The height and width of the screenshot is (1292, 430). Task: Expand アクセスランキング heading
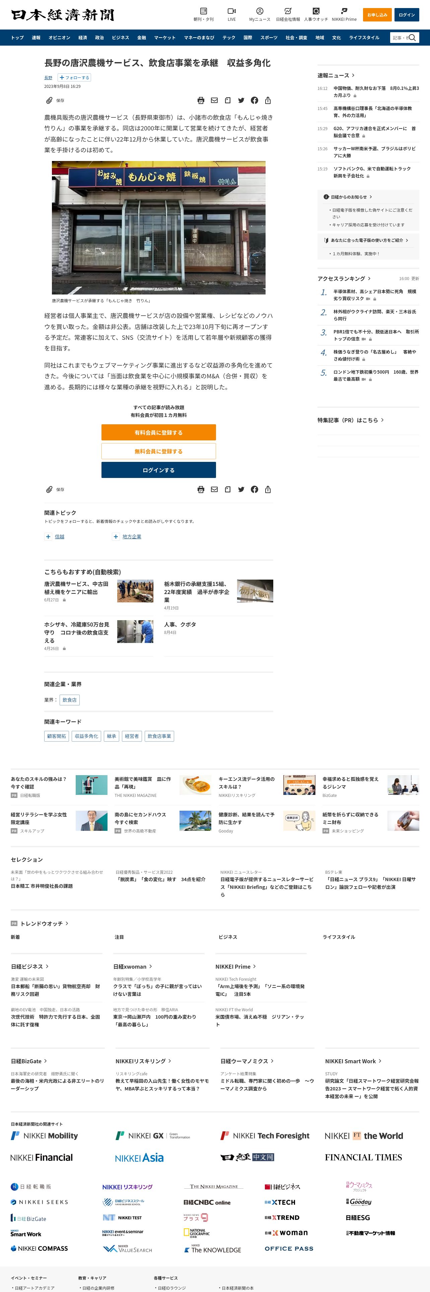[x=344, y=278]
